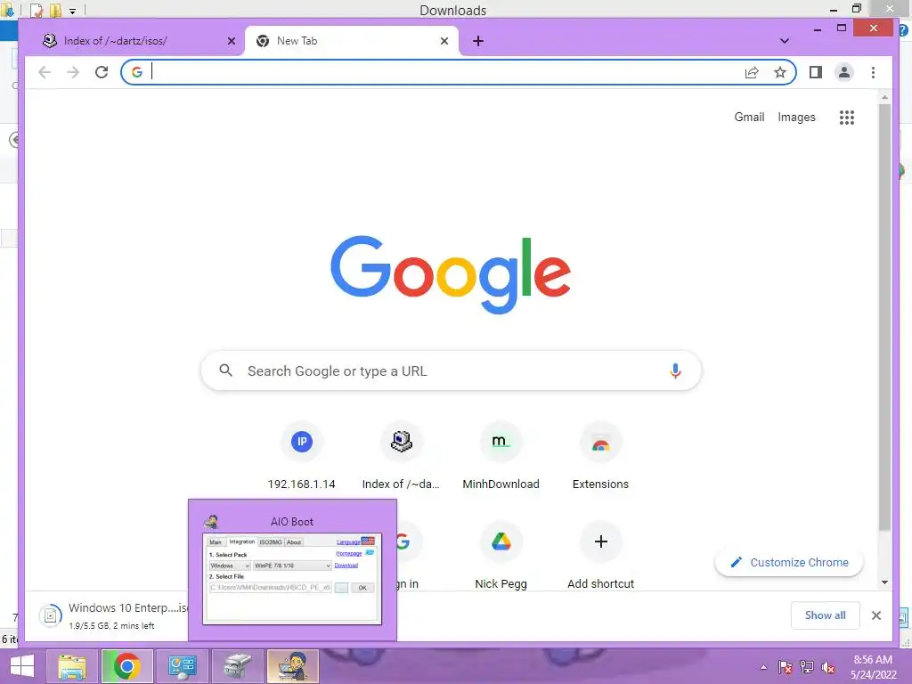Screen dimensions: 912x684
Task: Open the 192.168.1.14 shortcut
Action: click(x=301, y=457)
